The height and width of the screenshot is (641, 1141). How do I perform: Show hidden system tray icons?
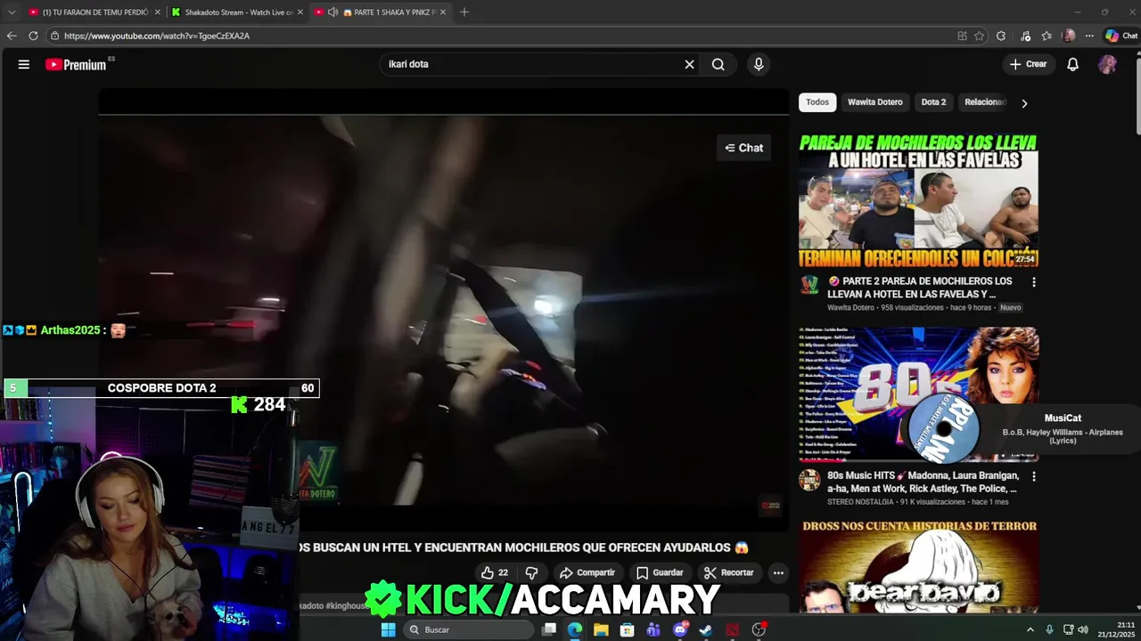pos(1030,629)
